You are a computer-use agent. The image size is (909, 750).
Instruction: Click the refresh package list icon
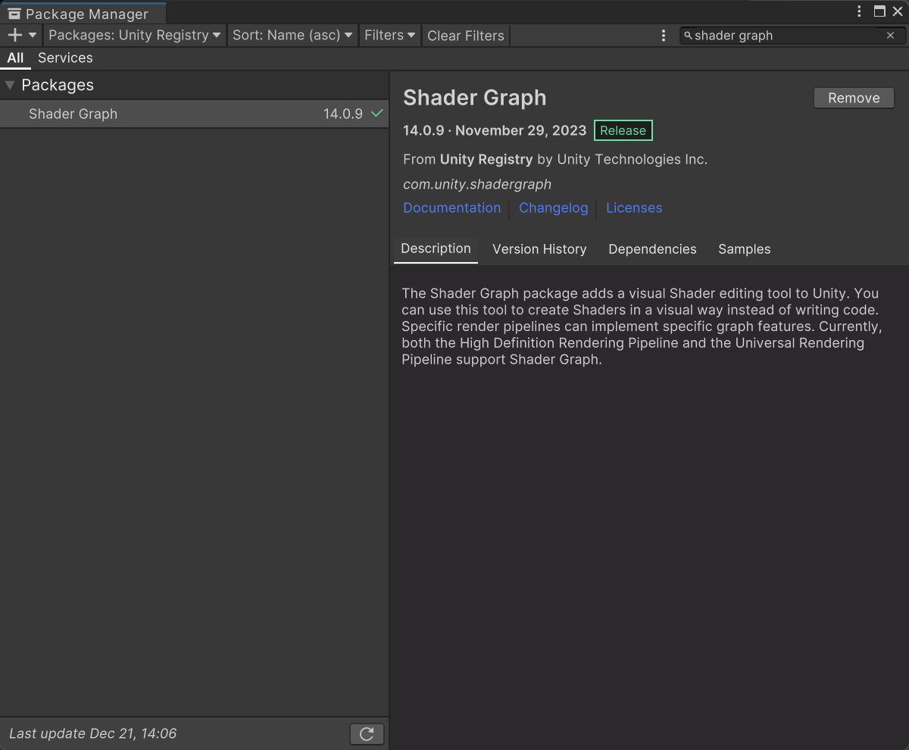(x=367, y=733)
